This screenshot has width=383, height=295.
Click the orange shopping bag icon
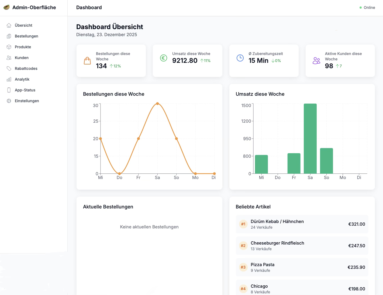pos(87,60)
